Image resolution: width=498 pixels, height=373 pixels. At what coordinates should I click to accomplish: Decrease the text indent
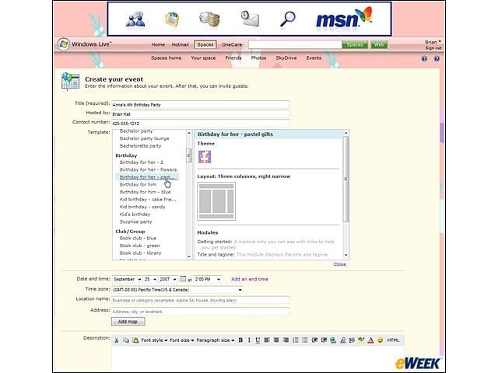pyautogui.click(x=314, y=340)
